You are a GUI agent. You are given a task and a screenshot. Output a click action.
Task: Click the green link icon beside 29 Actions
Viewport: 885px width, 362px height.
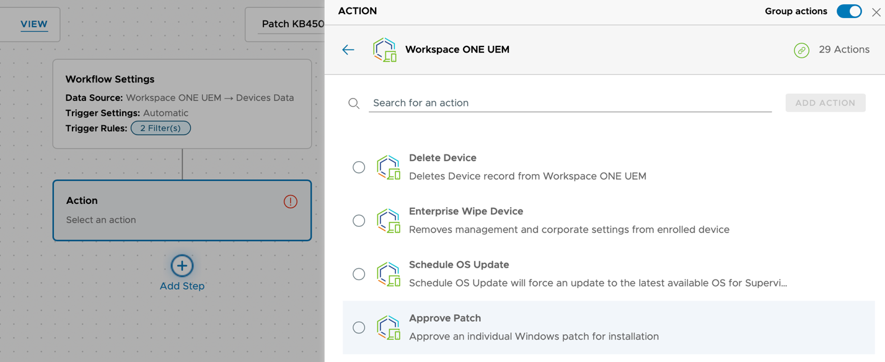pos(801,50)
